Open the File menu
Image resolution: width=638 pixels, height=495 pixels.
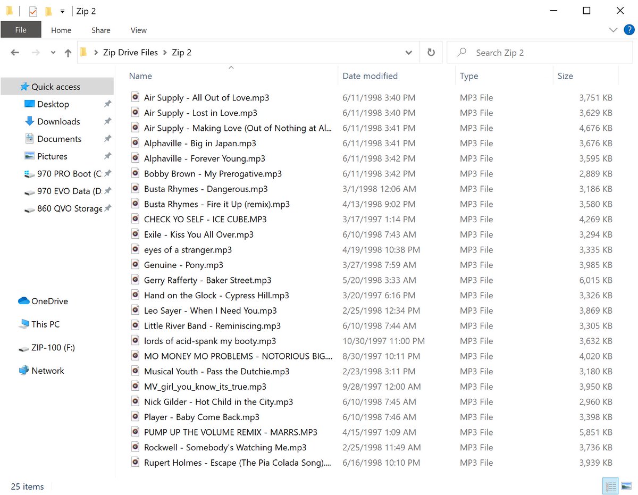tap(21, 30)
